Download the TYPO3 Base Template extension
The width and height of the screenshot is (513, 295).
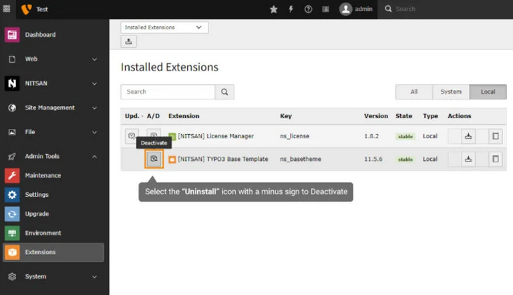click(469, 159)
